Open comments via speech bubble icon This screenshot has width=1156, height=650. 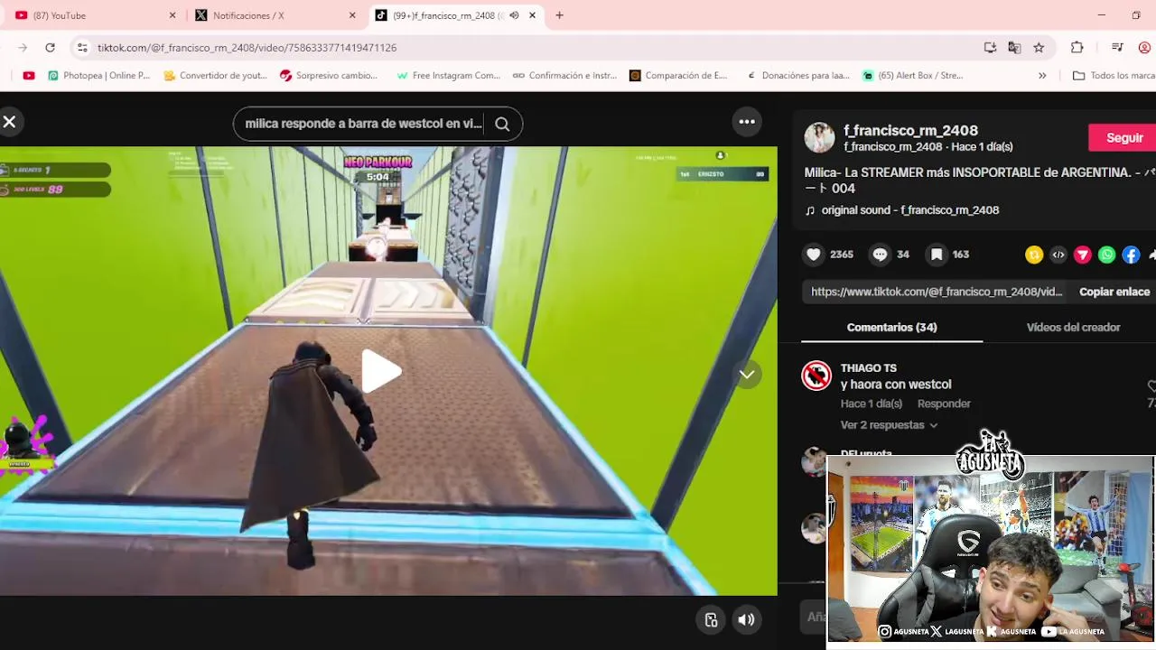pos(880,255)
